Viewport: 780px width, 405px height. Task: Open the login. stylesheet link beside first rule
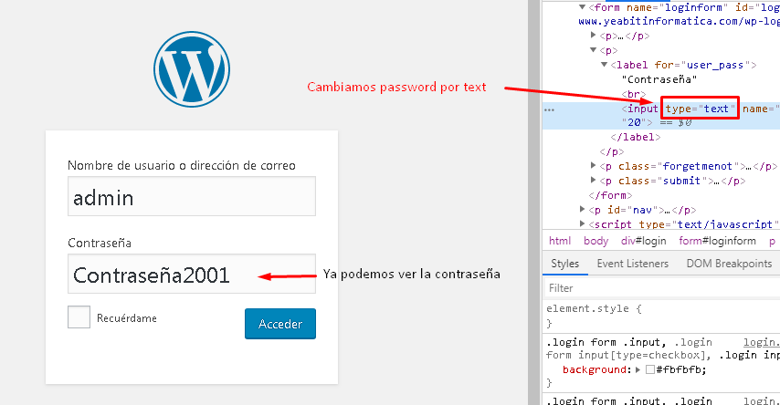coord(761,342)
